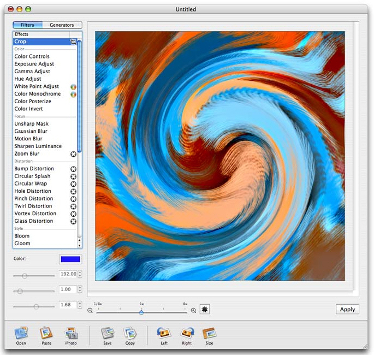Open the blue Color swatch

click(70, 259)
